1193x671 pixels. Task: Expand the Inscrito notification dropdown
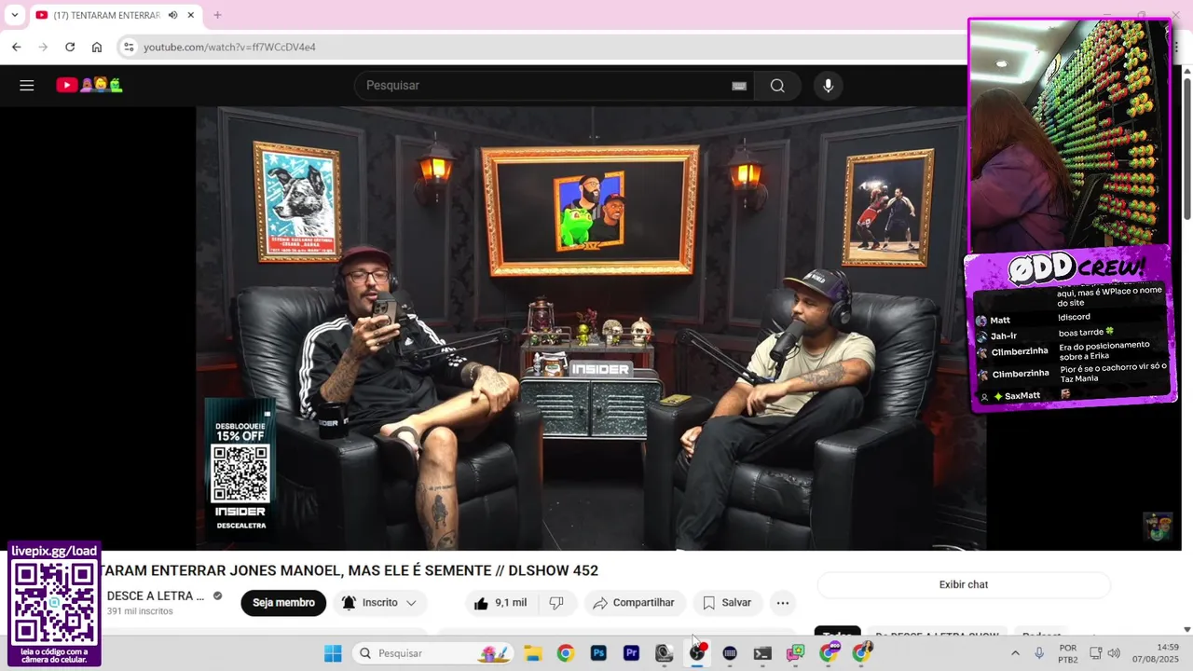[379, 603]
